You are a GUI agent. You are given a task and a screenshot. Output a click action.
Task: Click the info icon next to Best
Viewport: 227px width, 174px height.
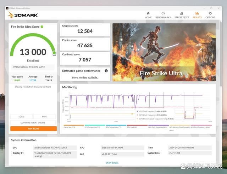52,77
